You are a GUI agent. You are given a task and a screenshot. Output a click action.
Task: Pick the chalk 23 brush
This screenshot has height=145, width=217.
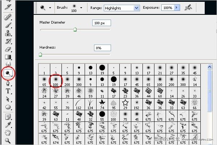point(125,93)
